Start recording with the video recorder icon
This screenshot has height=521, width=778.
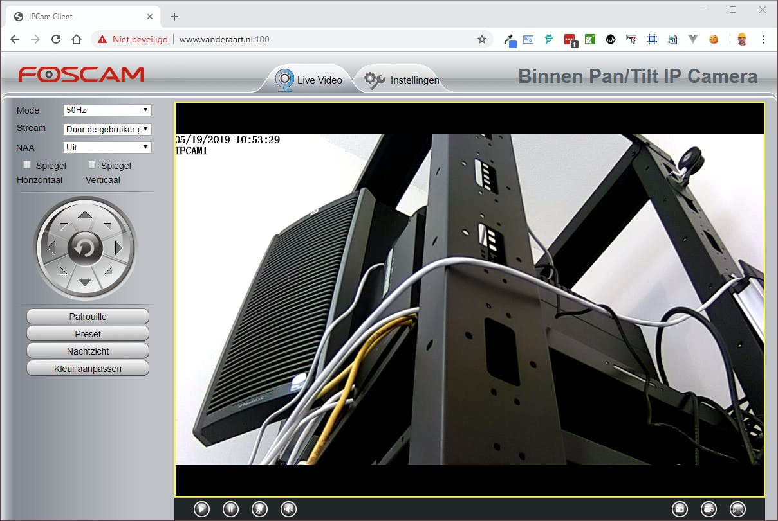pos(709,509)
